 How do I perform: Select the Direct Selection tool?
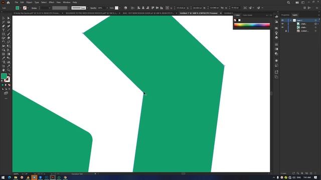9,18
